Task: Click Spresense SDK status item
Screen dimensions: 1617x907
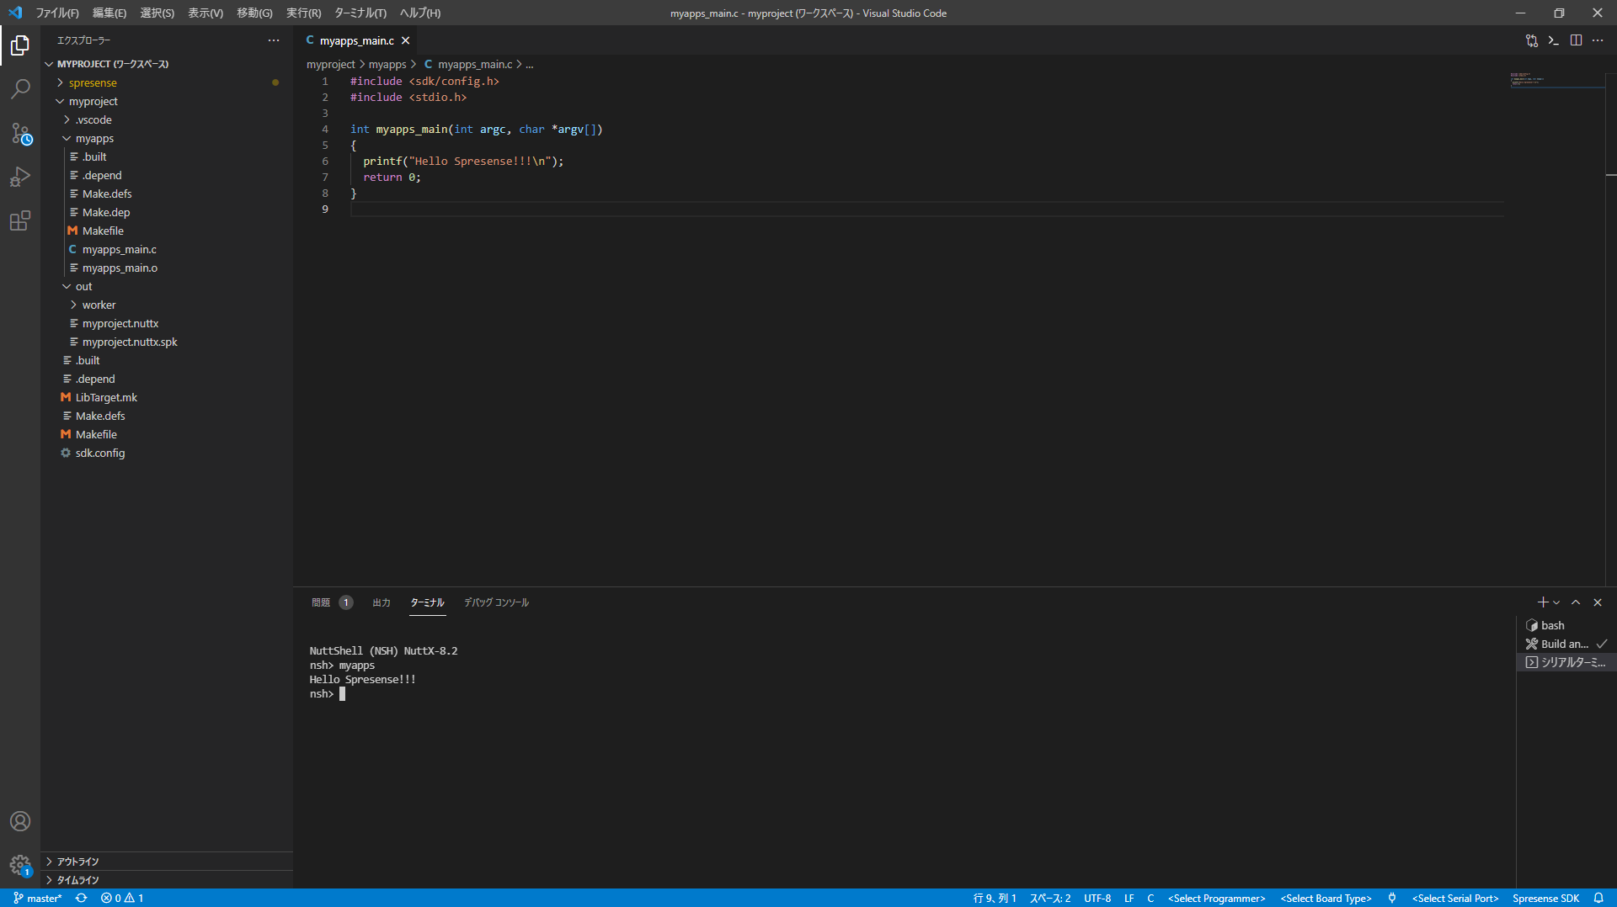Action: pos(1546,898)
